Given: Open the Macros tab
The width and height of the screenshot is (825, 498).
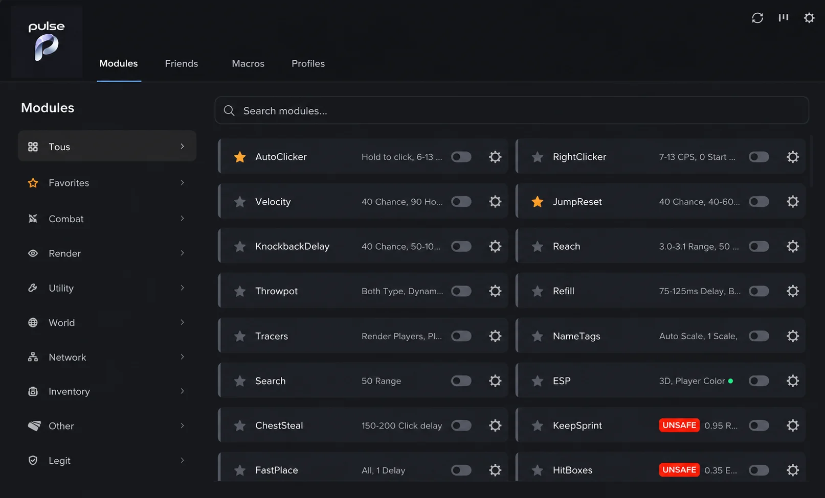Looking at the screenshot, I should [x=248, y=63].
